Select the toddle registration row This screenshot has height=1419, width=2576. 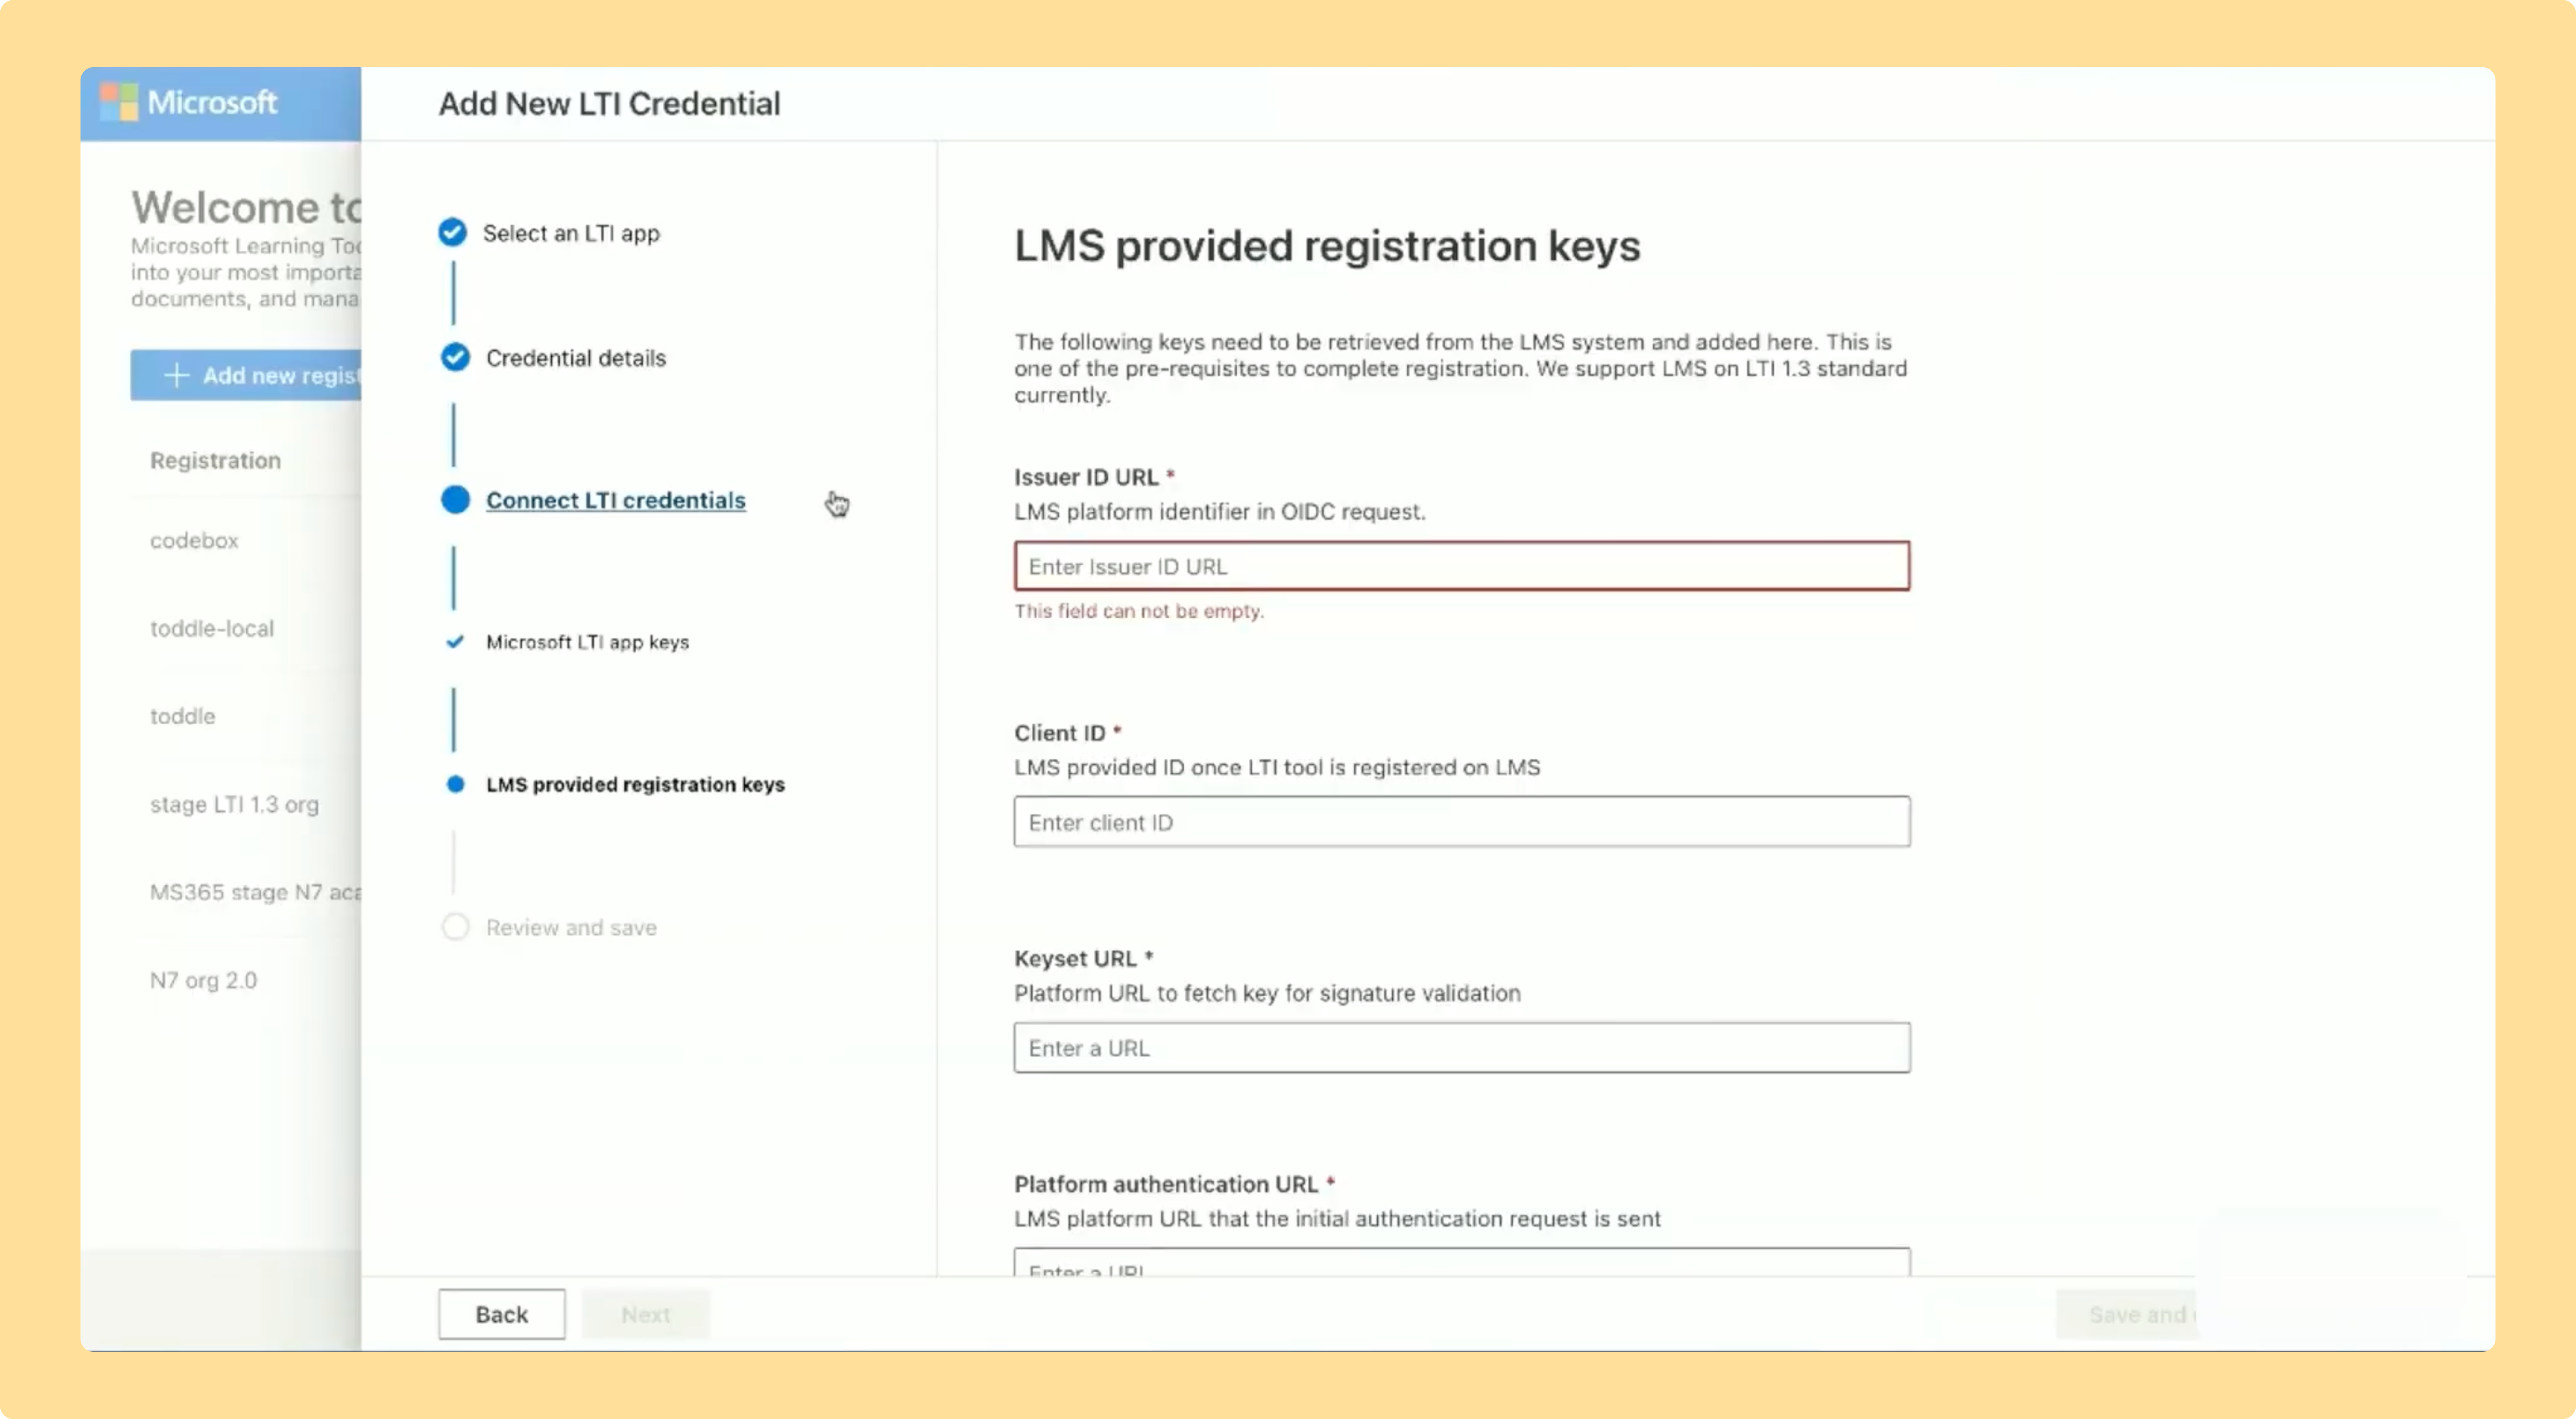[x=246, y=716]
